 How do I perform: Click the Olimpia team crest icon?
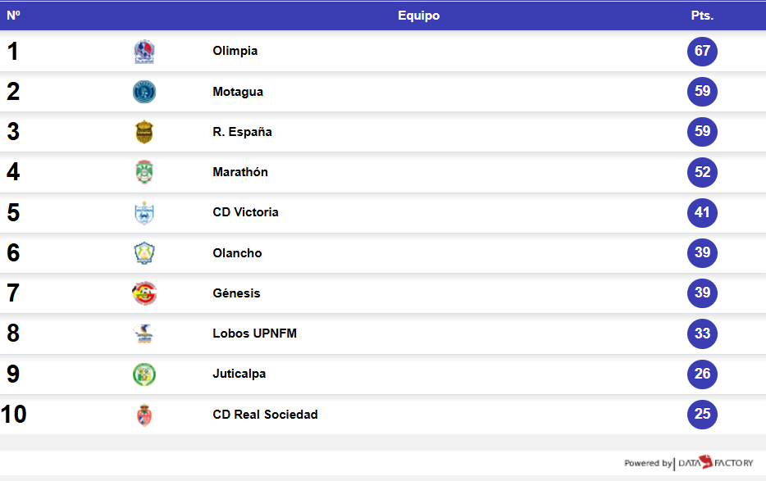144,52
